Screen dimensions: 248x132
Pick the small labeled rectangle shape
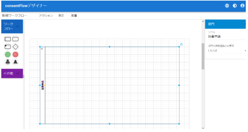15,39
